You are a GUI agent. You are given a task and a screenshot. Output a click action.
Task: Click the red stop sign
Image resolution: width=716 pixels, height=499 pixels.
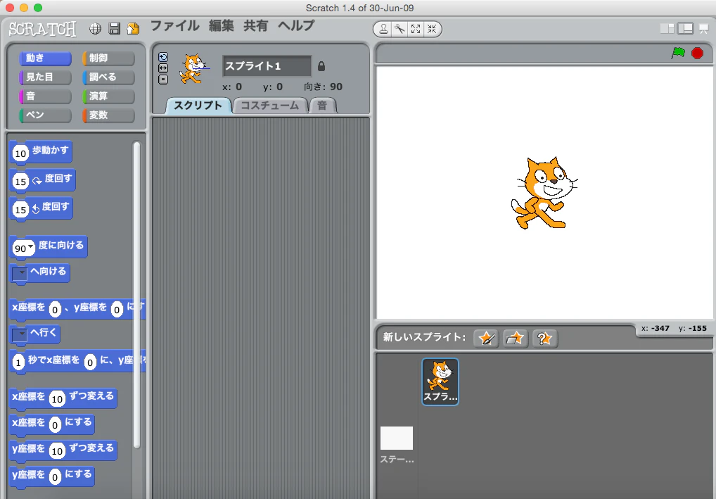click(x=697, y=53)
